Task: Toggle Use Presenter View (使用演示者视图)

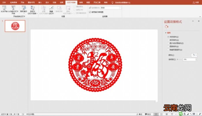Action: tap(90, 12)
